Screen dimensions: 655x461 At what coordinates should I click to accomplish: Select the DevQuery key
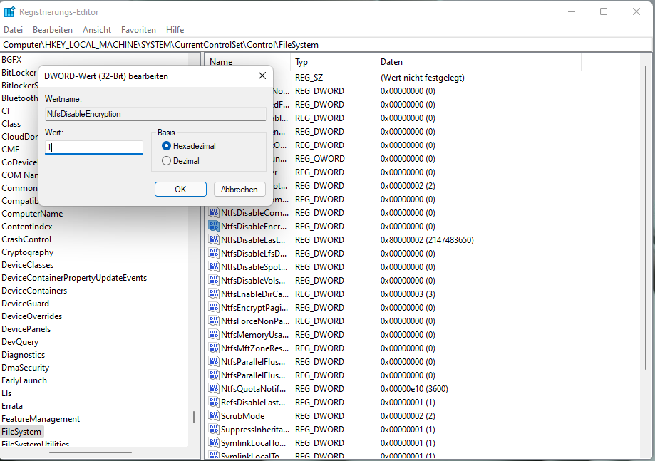pos(20,341)
